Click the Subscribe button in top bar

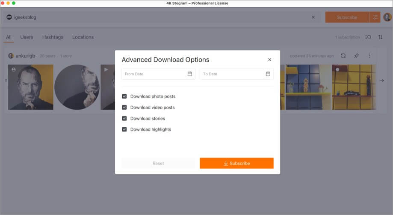(347, 17)
